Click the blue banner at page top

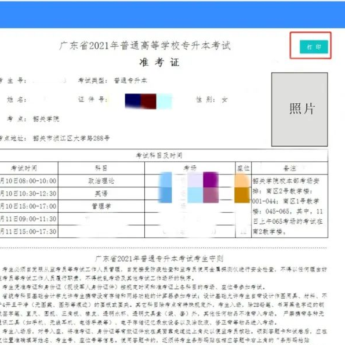click(173, 14)
